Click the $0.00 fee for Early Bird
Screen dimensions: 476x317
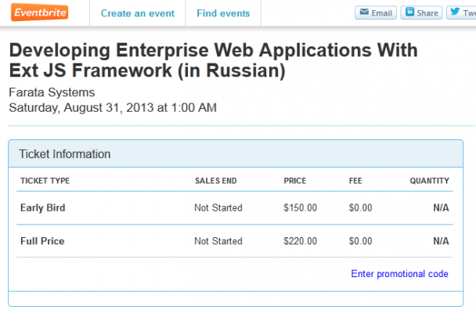pos(360,207)
